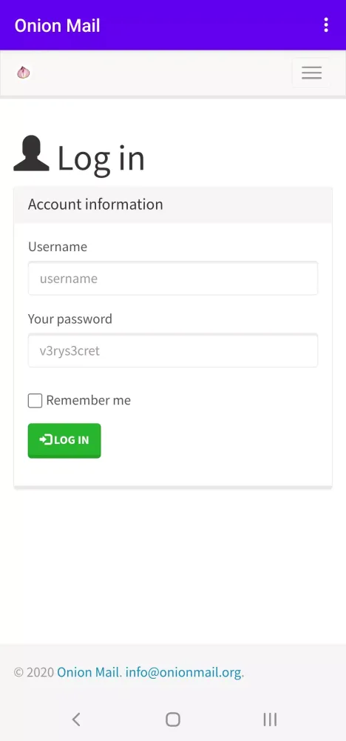Expand the hamburger navigation menu

click(x=311, y=73)
